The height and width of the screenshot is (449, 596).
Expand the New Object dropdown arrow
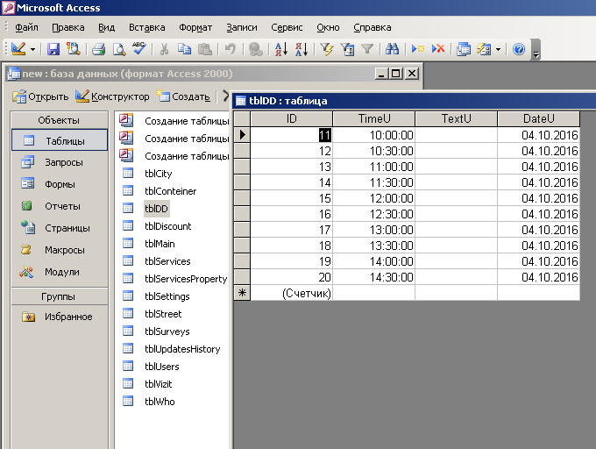[498, 50]
